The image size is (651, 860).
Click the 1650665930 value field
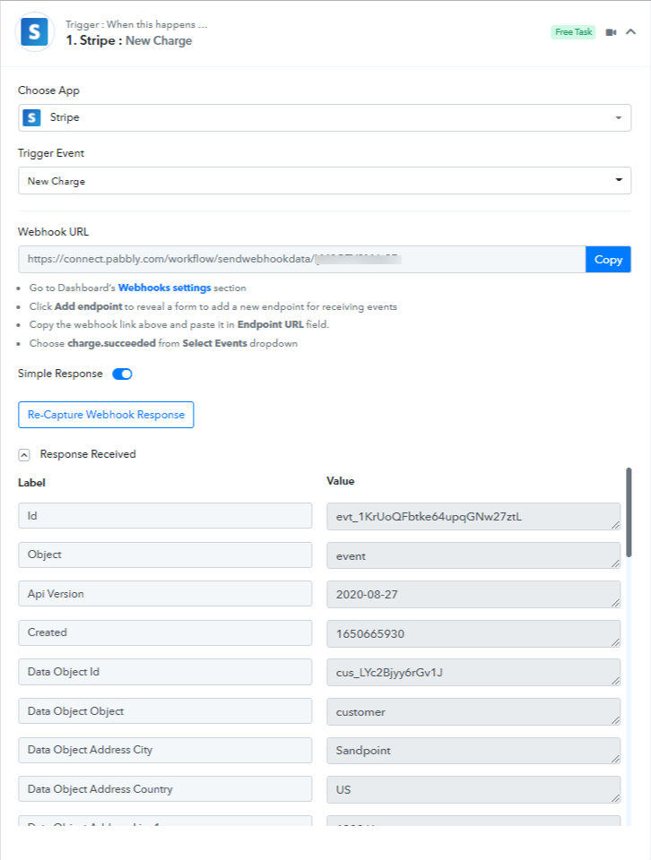point(473,633)
